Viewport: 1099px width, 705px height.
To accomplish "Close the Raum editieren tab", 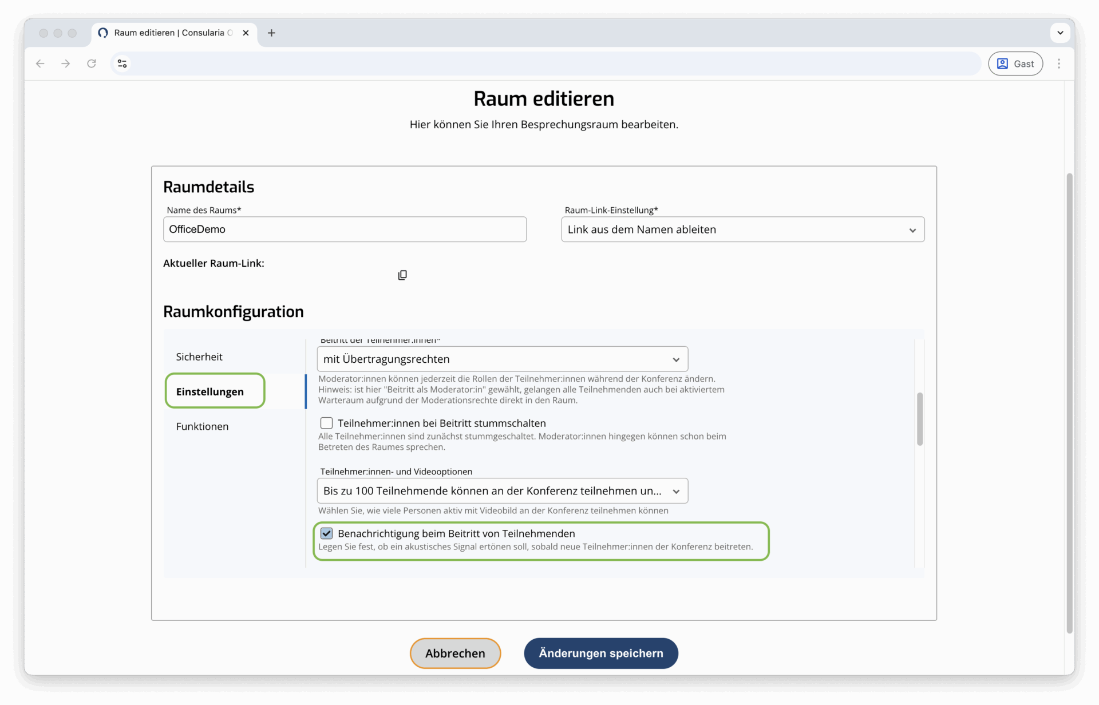I will pyautogui.click(x=246, y=33).
